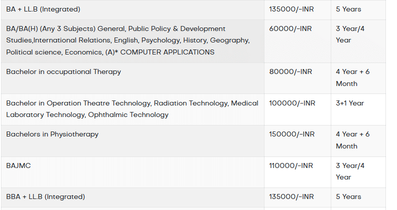Select the 60000/-INR fee cell

[290, 28]
